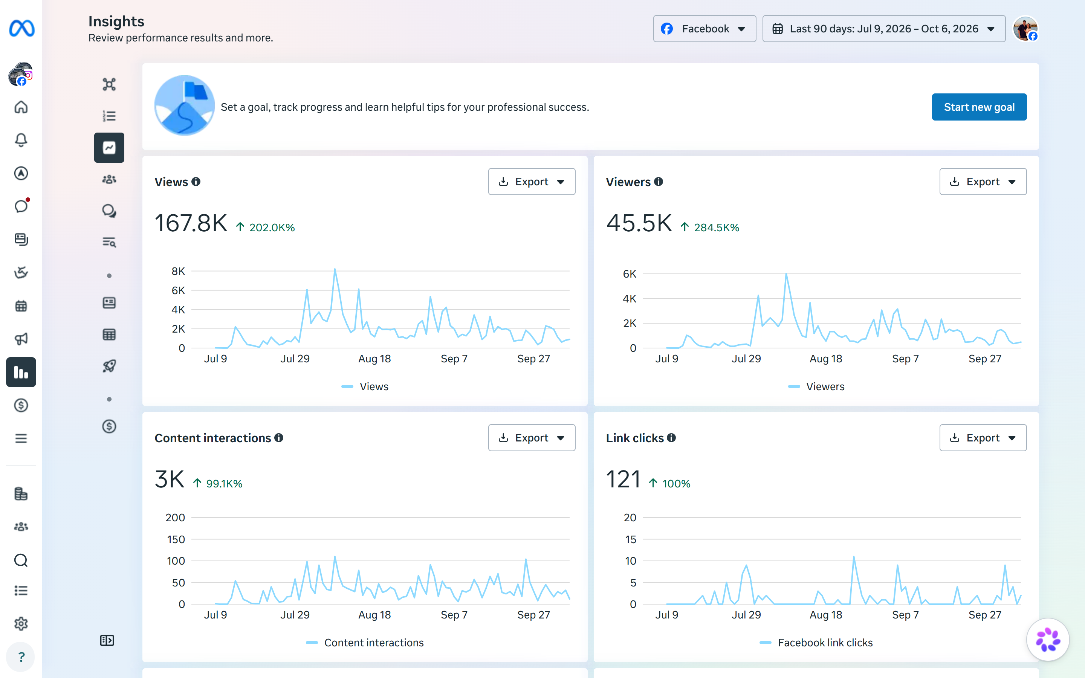
Task: Expand the Export dropdown on Link clicks card
Action: pos(983,438)
